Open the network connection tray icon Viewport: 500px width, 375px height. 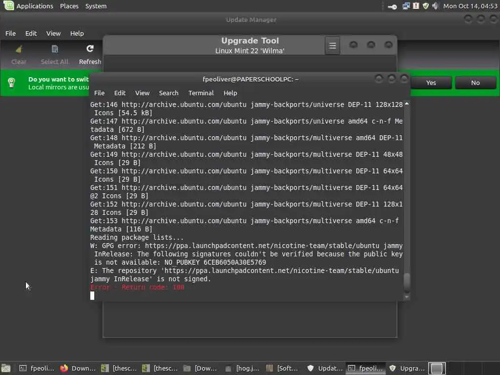[406, 6]
